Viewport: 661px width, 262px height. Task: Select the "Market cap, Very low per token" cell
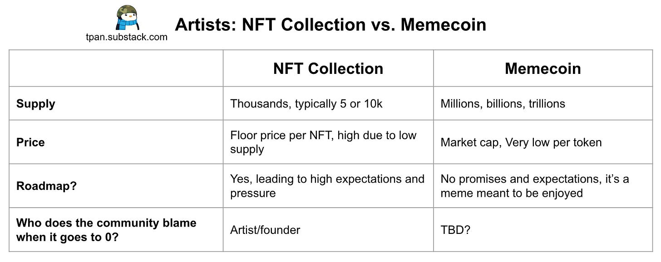pos(521,142)
